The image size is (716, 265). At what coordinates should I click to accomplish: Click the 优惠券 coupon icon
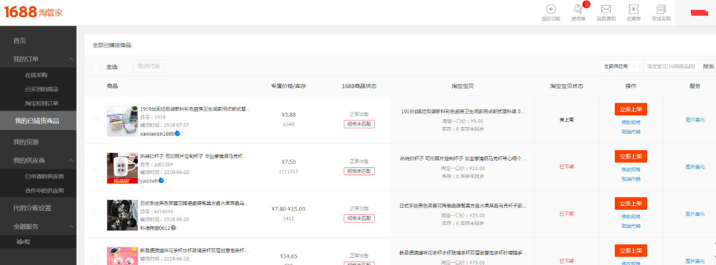coord(633,9)
